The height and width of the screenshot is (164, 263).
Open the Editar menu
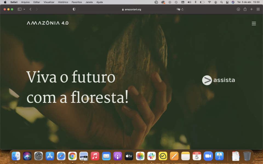pyautogui.click(x=36, y=2)
